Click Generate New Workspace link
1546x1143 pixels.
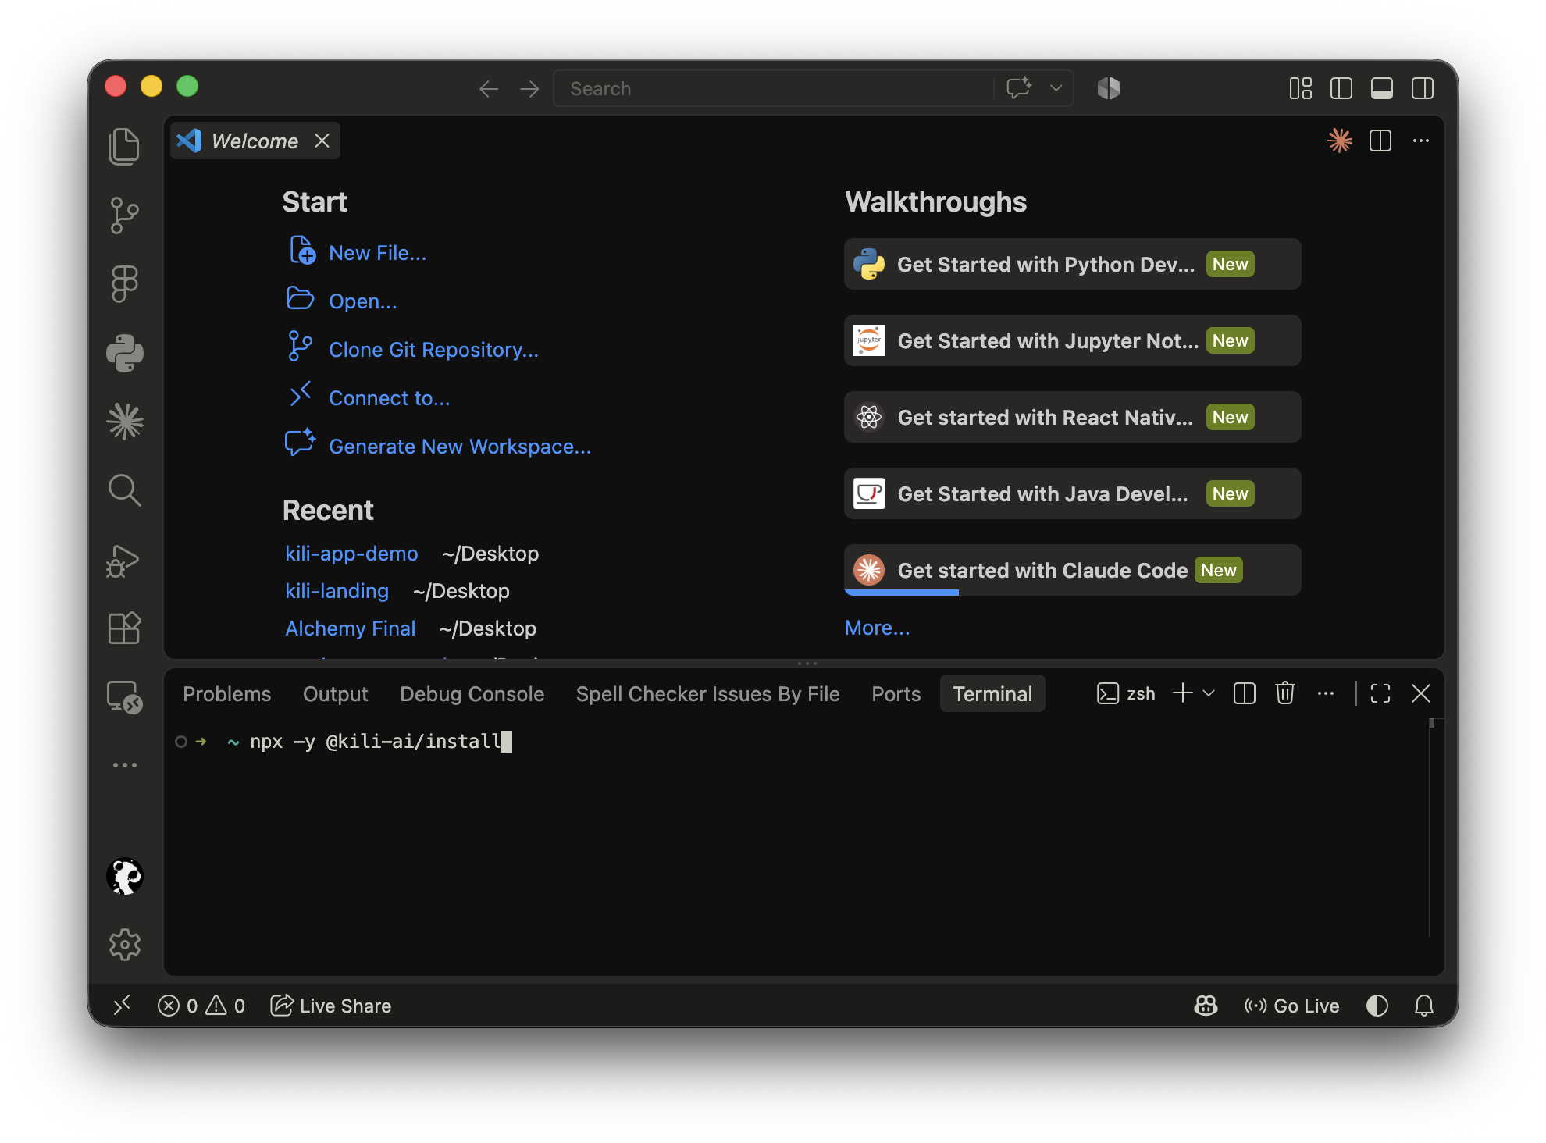click(459, 447)
